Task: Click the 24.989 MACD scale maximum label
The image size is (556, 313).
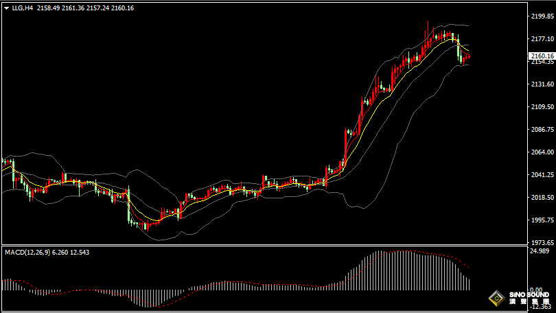Action: pyautogui.click(x=540, y=251)
